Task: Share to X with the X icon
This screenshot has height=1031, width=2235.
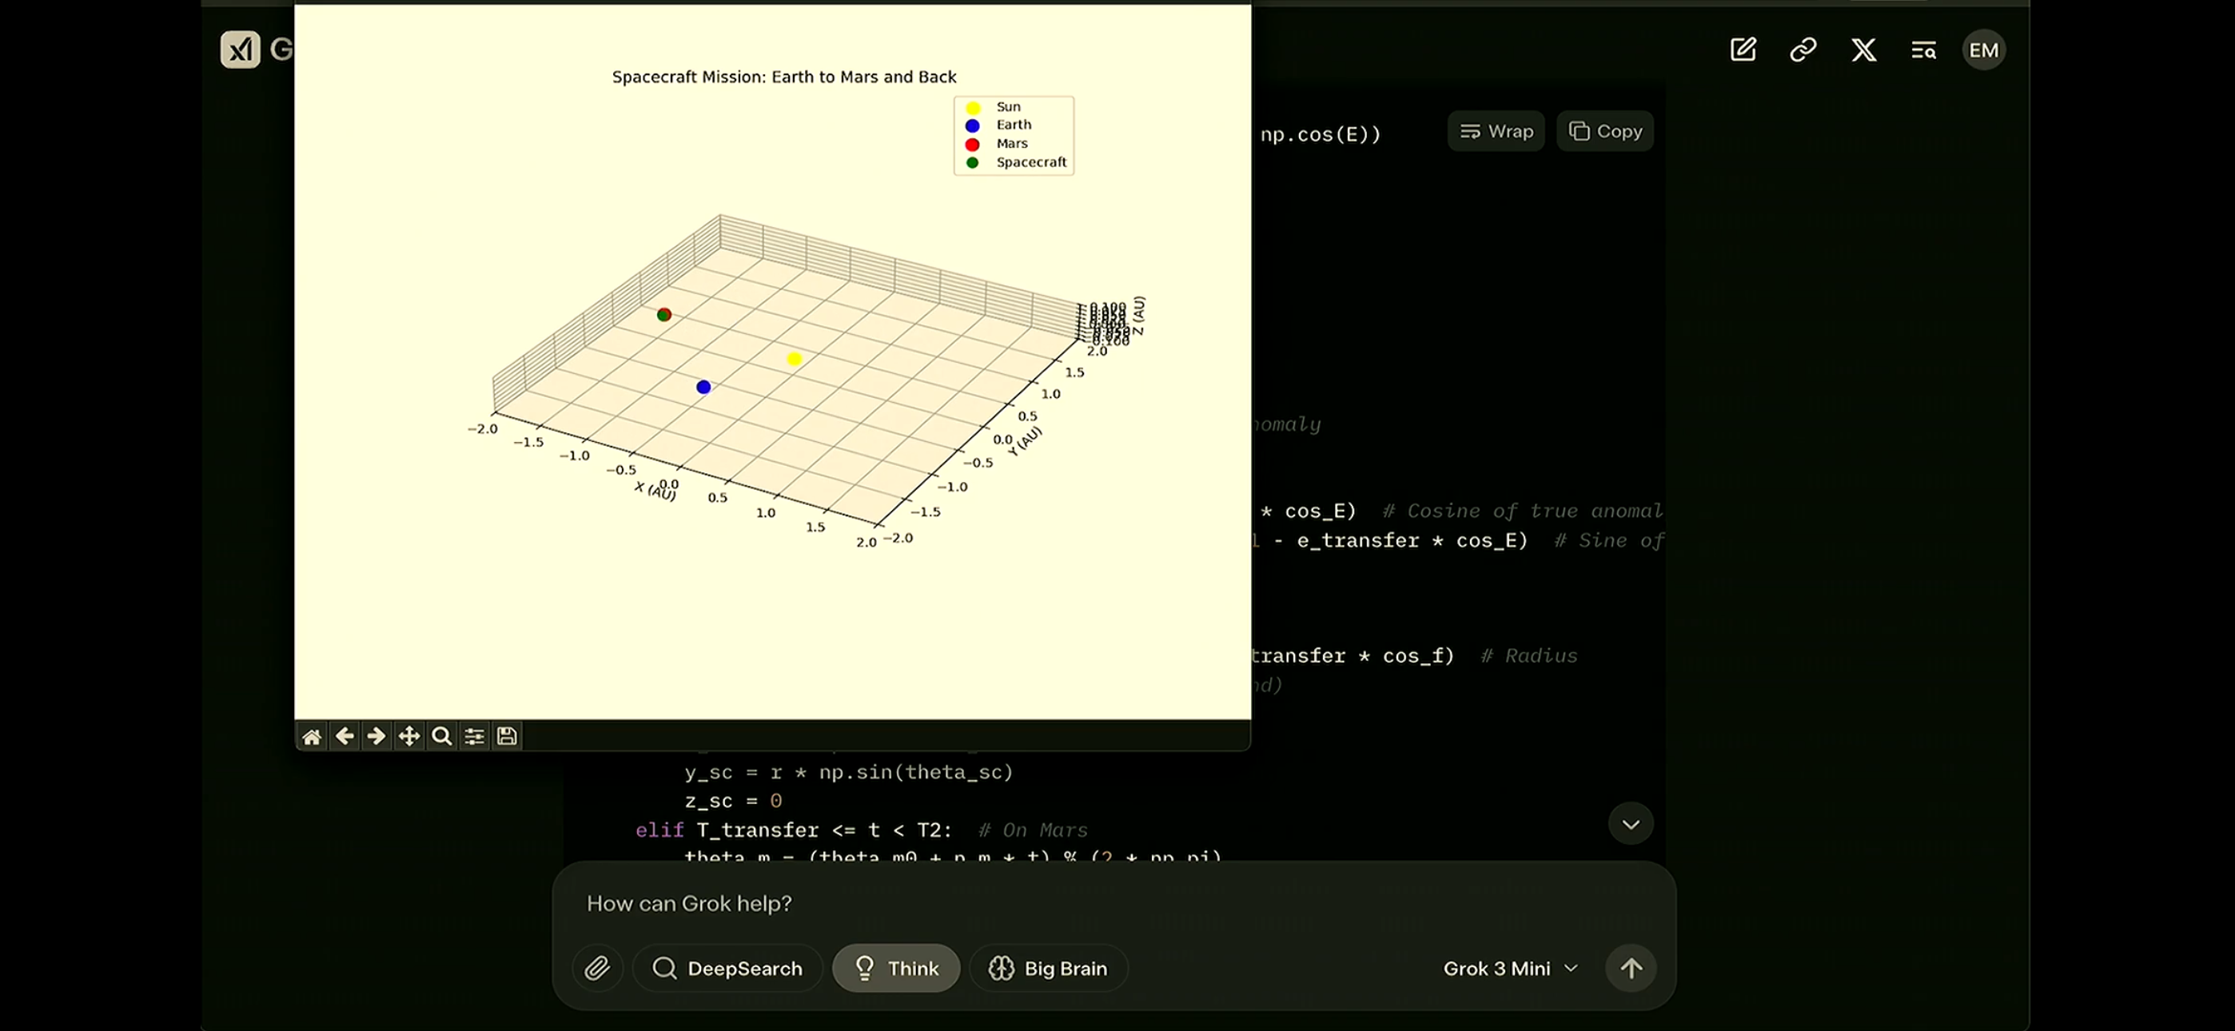Action: [x=1863, y=50]
